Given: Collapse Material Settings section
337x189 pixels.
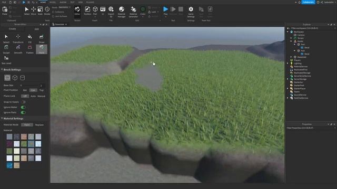Looking at the screenshot, I should [x=2, y=118].
